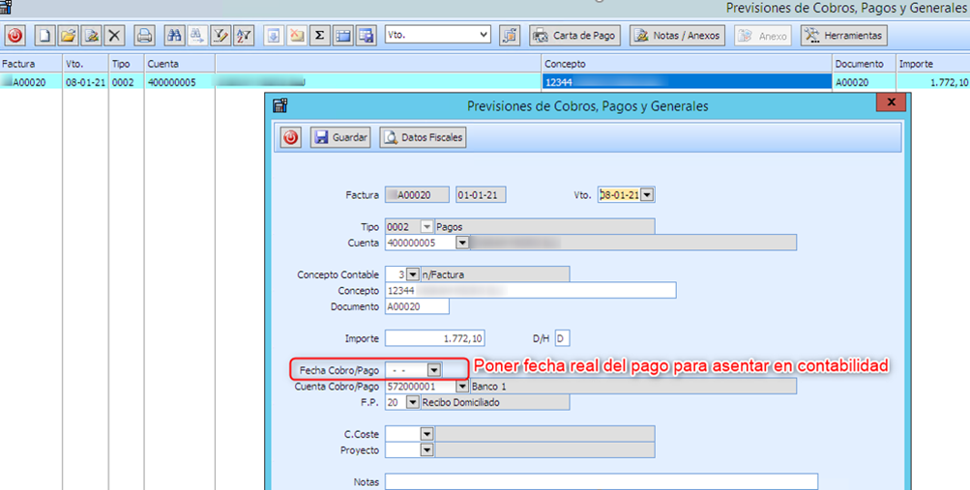Viewport: 970px width, 490px height.
Task: Click the delete X icon in toolbar
Action: click(115, 36)
